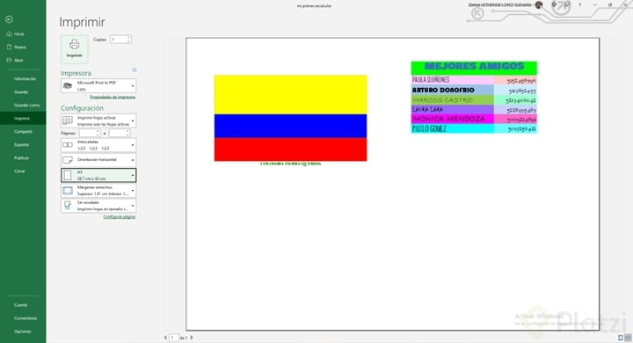Select Compartir in the sidebar
The width and height of the screenshot is (633, 343).
pyautogui.click(x=23, y=132)
